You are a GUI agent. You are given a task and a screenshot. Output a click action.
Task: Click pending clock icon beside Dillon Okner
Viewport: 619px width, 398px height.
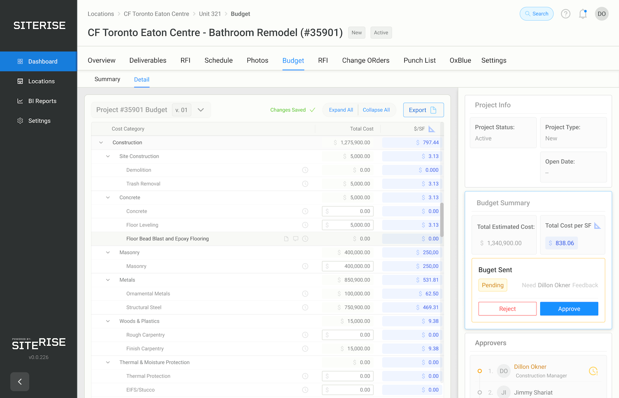pyautogui.click(x=593, y=371)
